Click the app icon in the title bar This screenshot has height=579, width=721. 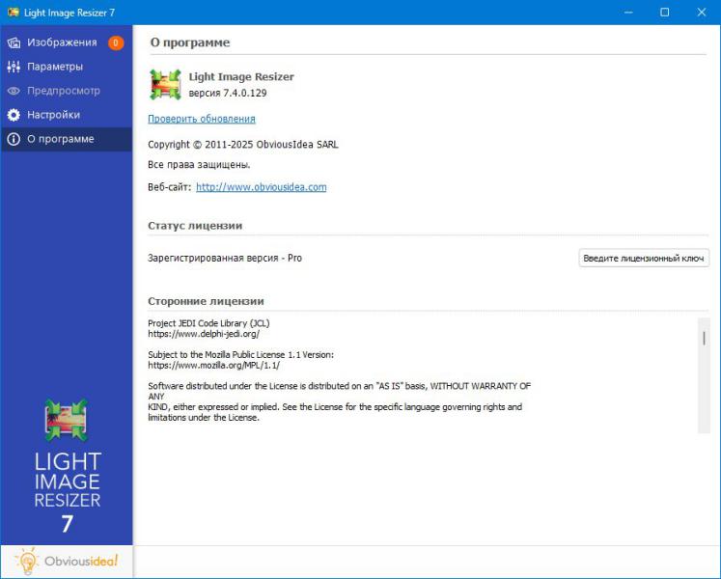pos(13,12)
